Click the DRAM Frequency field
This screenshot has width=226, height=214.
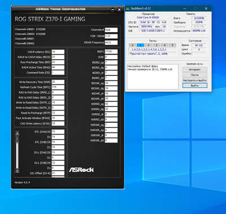111,43
